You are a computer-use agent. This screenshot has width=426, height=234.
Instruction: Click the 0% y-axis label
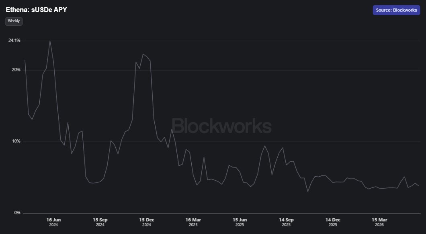17,213
